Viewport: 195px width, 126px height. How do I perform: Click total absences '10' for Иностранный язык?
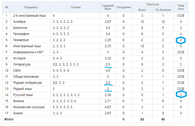tap(142, 46)
